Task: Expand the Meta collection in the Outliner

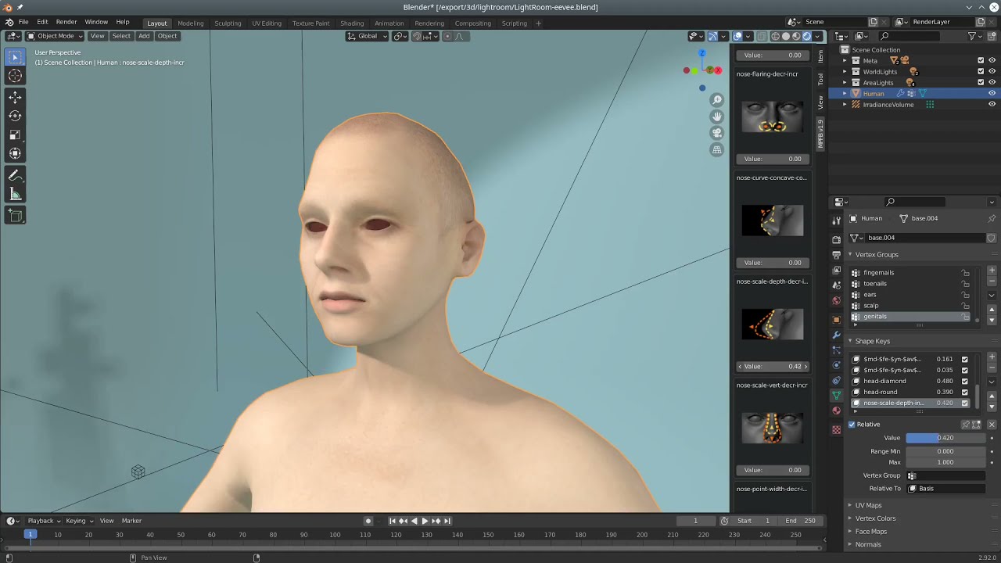Action: tap(843, 60)
